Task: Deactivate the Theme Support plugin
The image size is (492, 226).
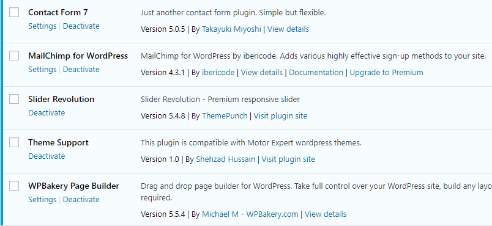Action: click(x=47, y=156)
